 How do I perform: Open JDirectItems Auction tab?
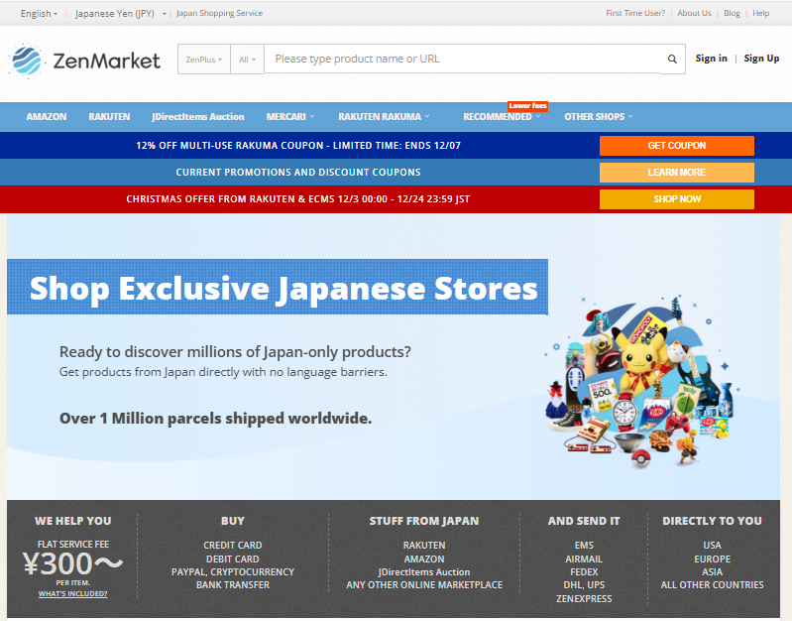coord(198,117)
